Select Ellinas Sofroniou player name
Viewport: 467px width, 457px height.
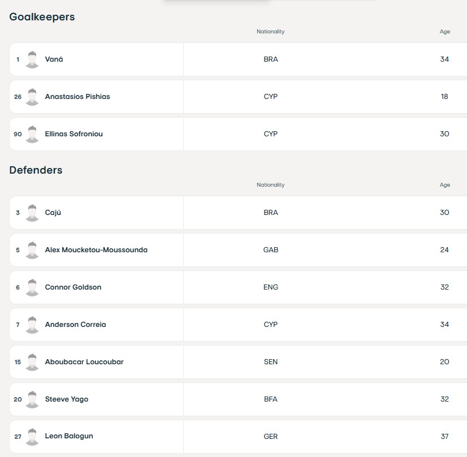point(74,134)
